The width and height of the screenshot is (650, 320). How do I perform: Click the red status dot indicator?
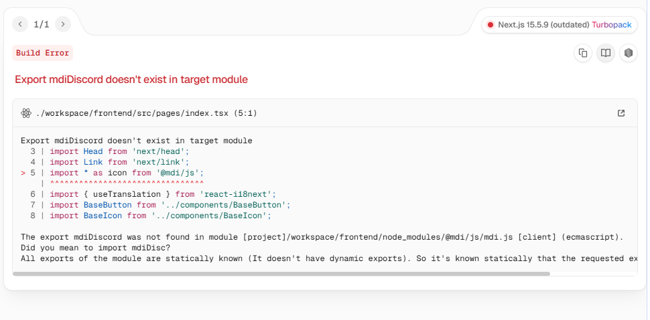[x=491, y=25]
